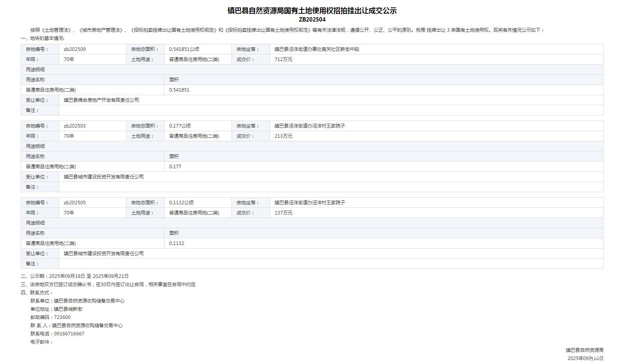Click the signature 镇巴县自然资源局 at bottom right
This screenshot has height=362, width=624.
[584, 350]
